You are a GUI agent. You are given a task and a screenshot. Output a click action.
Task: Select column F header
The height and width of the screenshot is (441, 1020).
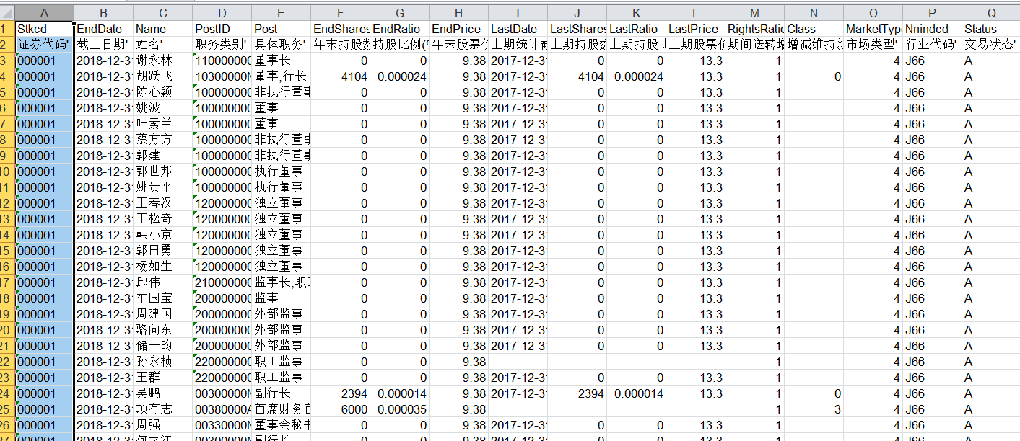pyautogui.click(x=341, y=12)
